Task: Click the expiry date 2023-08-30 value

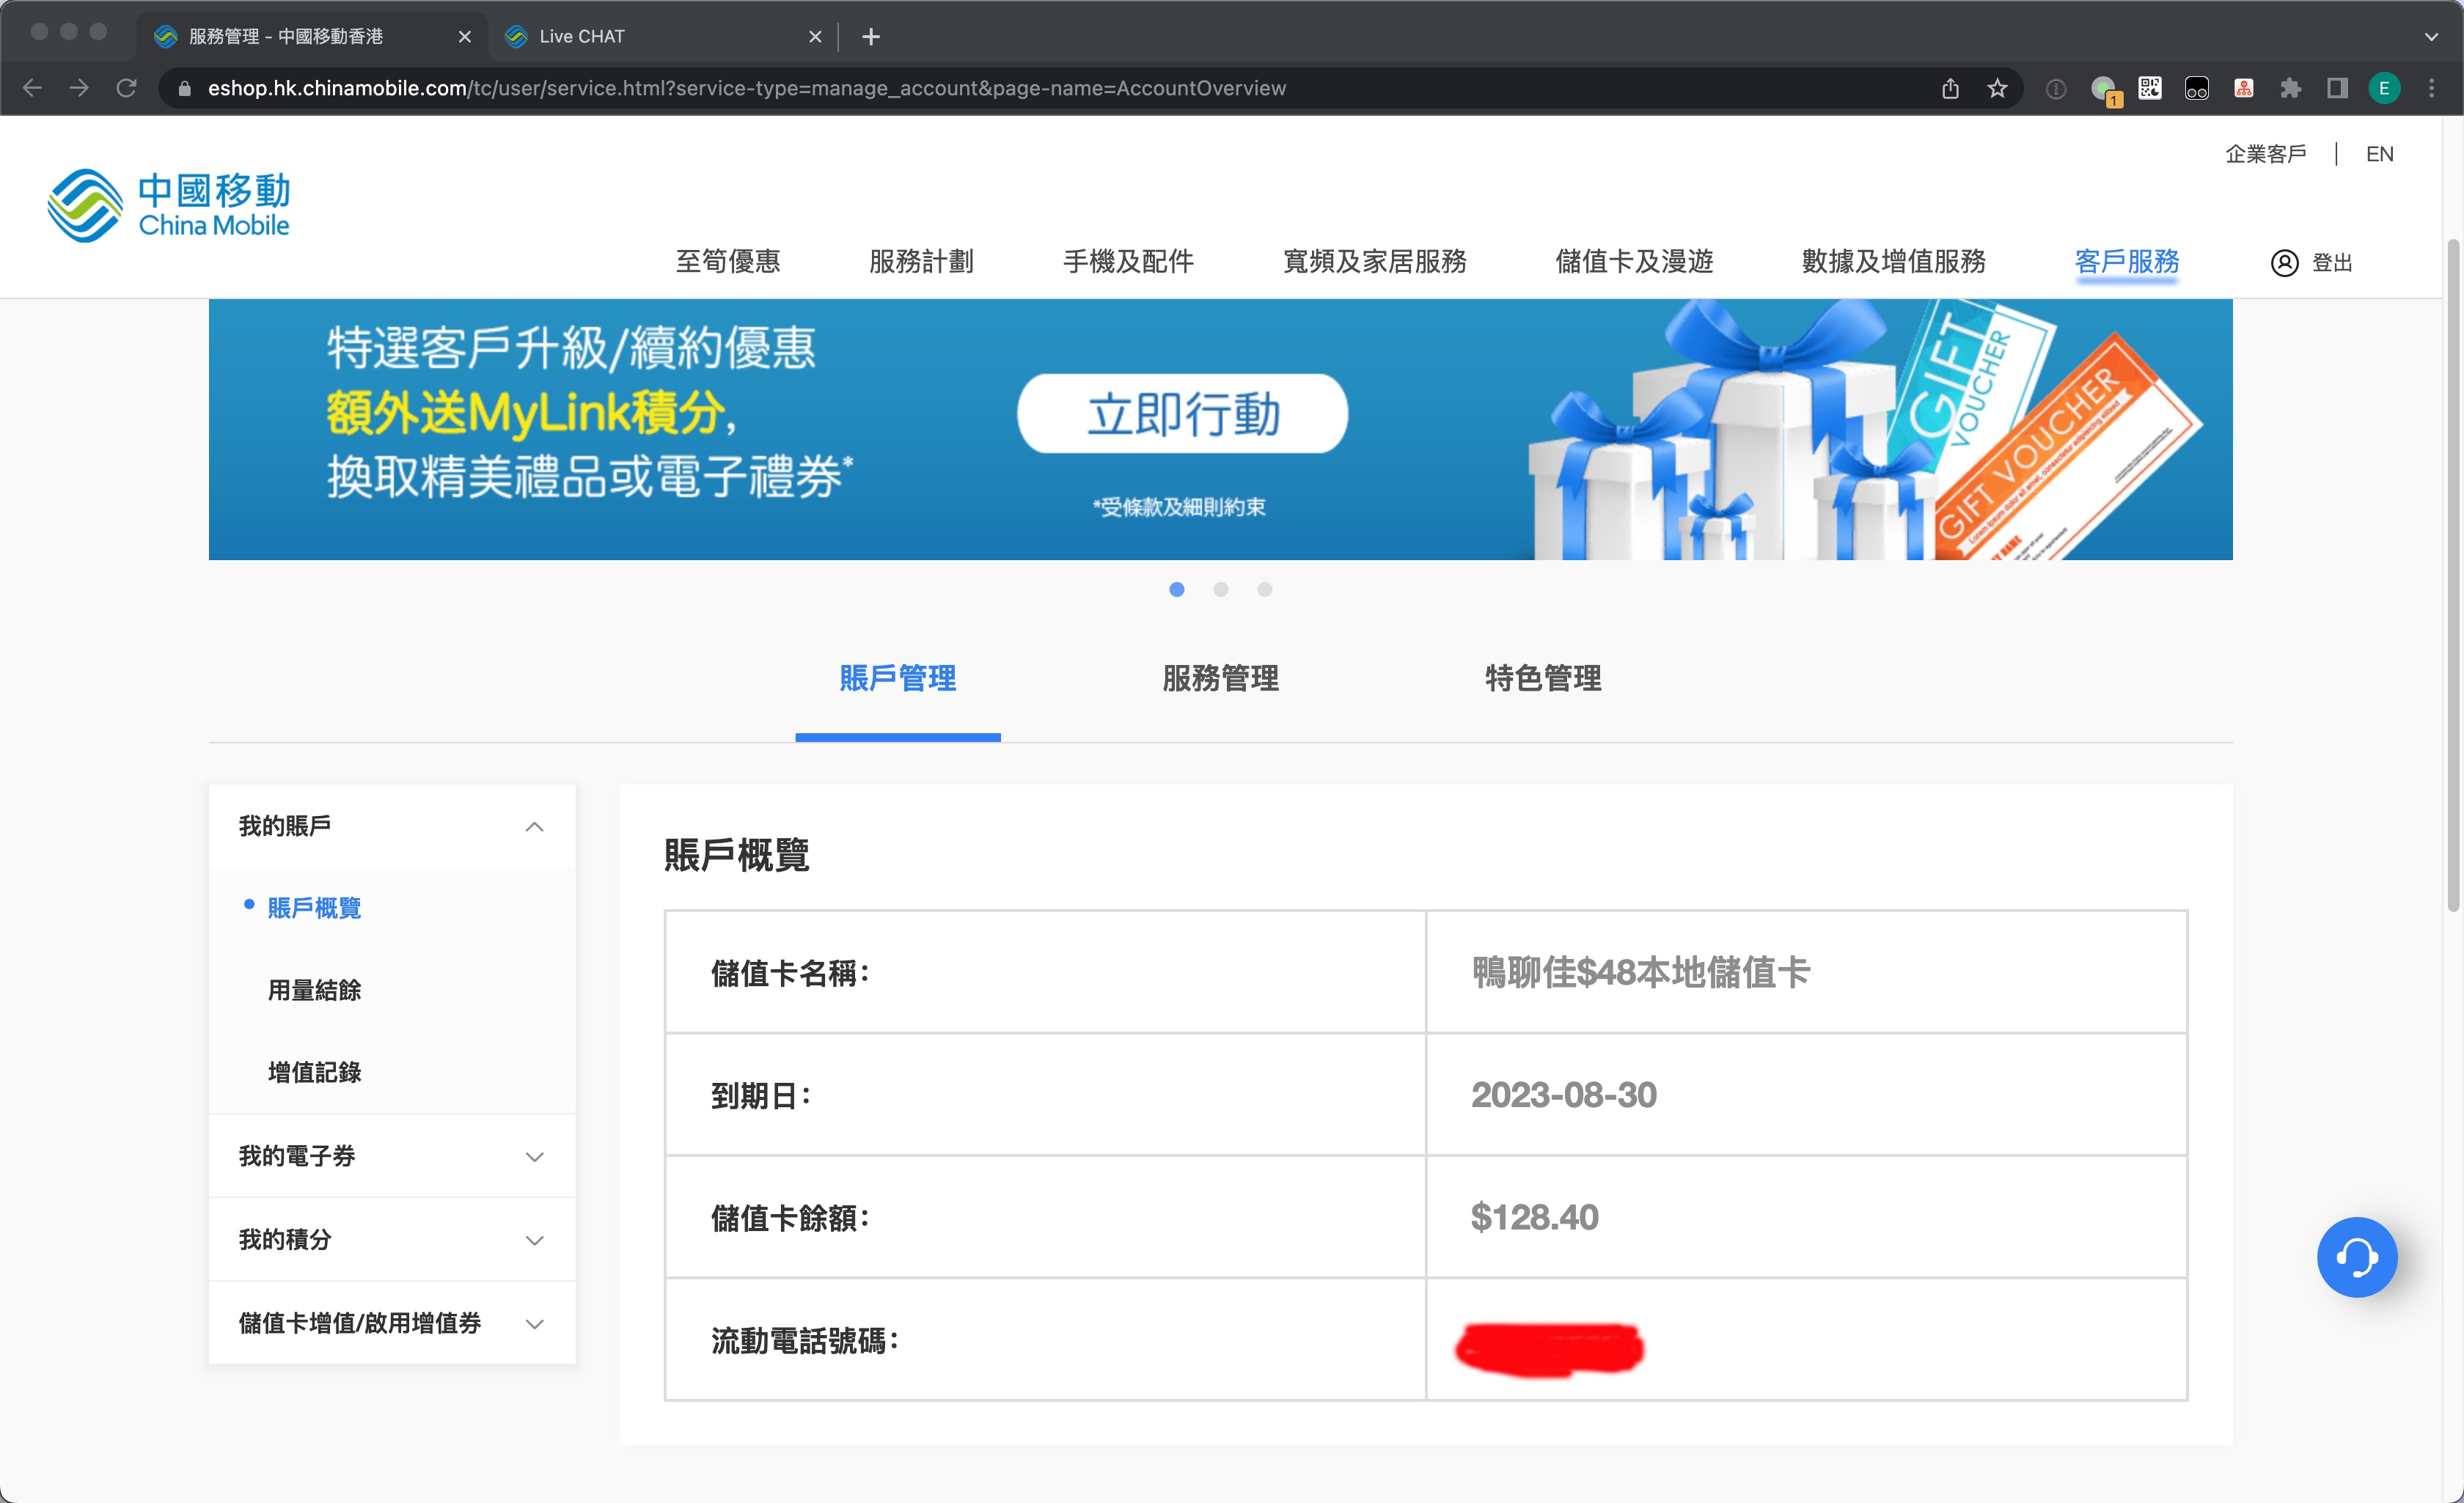Action: pos(1564,1095)
